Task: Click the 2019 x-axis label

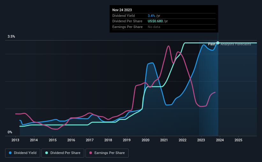Action: click(x=127, y=140)
